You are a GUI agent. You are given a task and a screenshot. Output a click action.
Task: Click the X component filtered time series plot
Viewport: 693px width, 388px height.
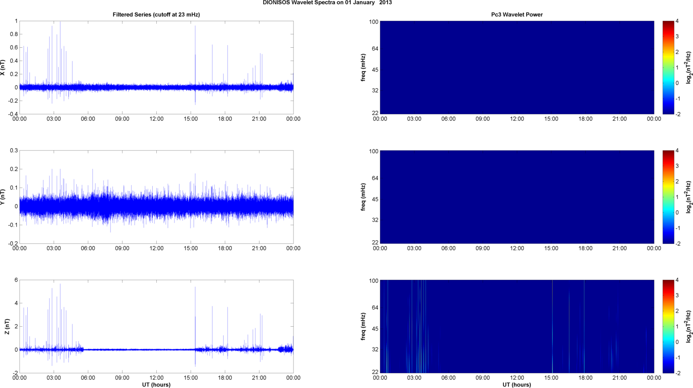pyautogui.click(x=156, y=68)
